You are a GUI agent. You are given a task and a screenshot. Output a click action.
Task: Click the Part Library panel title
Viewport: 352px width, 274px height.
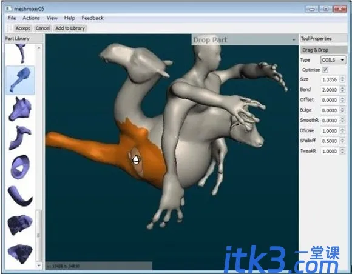(x=17, y=39)
